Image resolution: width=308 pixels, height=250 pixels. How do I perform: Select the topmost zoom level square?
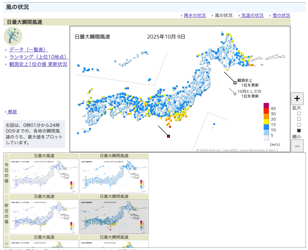pyautogui.click(x=299, y=113)
